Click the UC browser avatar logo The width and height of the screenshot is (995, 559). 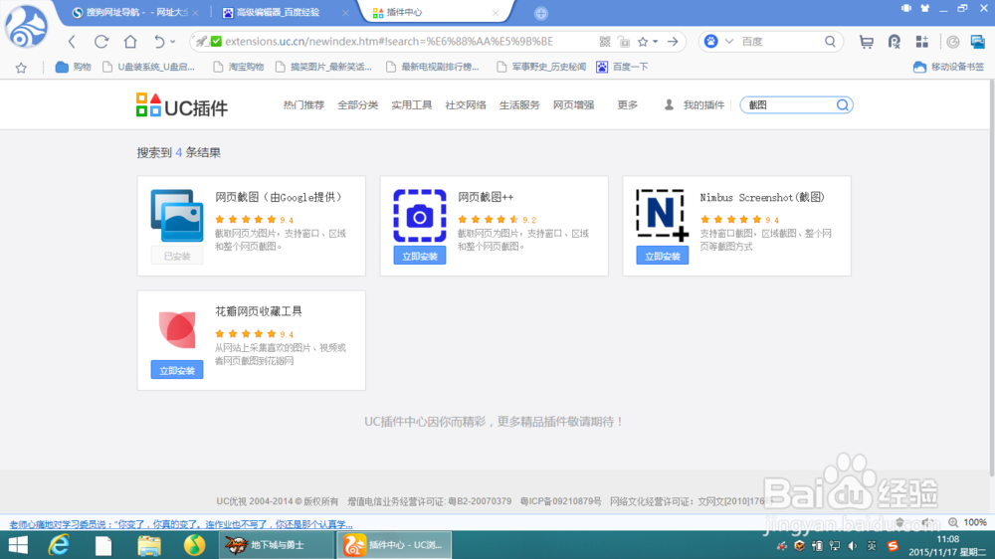click(26, 27)
